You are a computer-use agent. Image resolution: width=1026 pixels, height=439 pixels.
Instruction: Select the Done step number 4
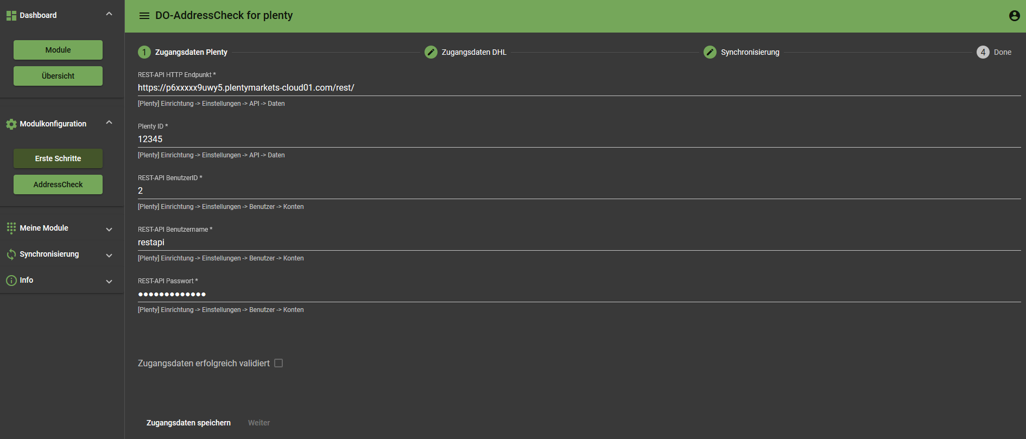coord(983,52)
